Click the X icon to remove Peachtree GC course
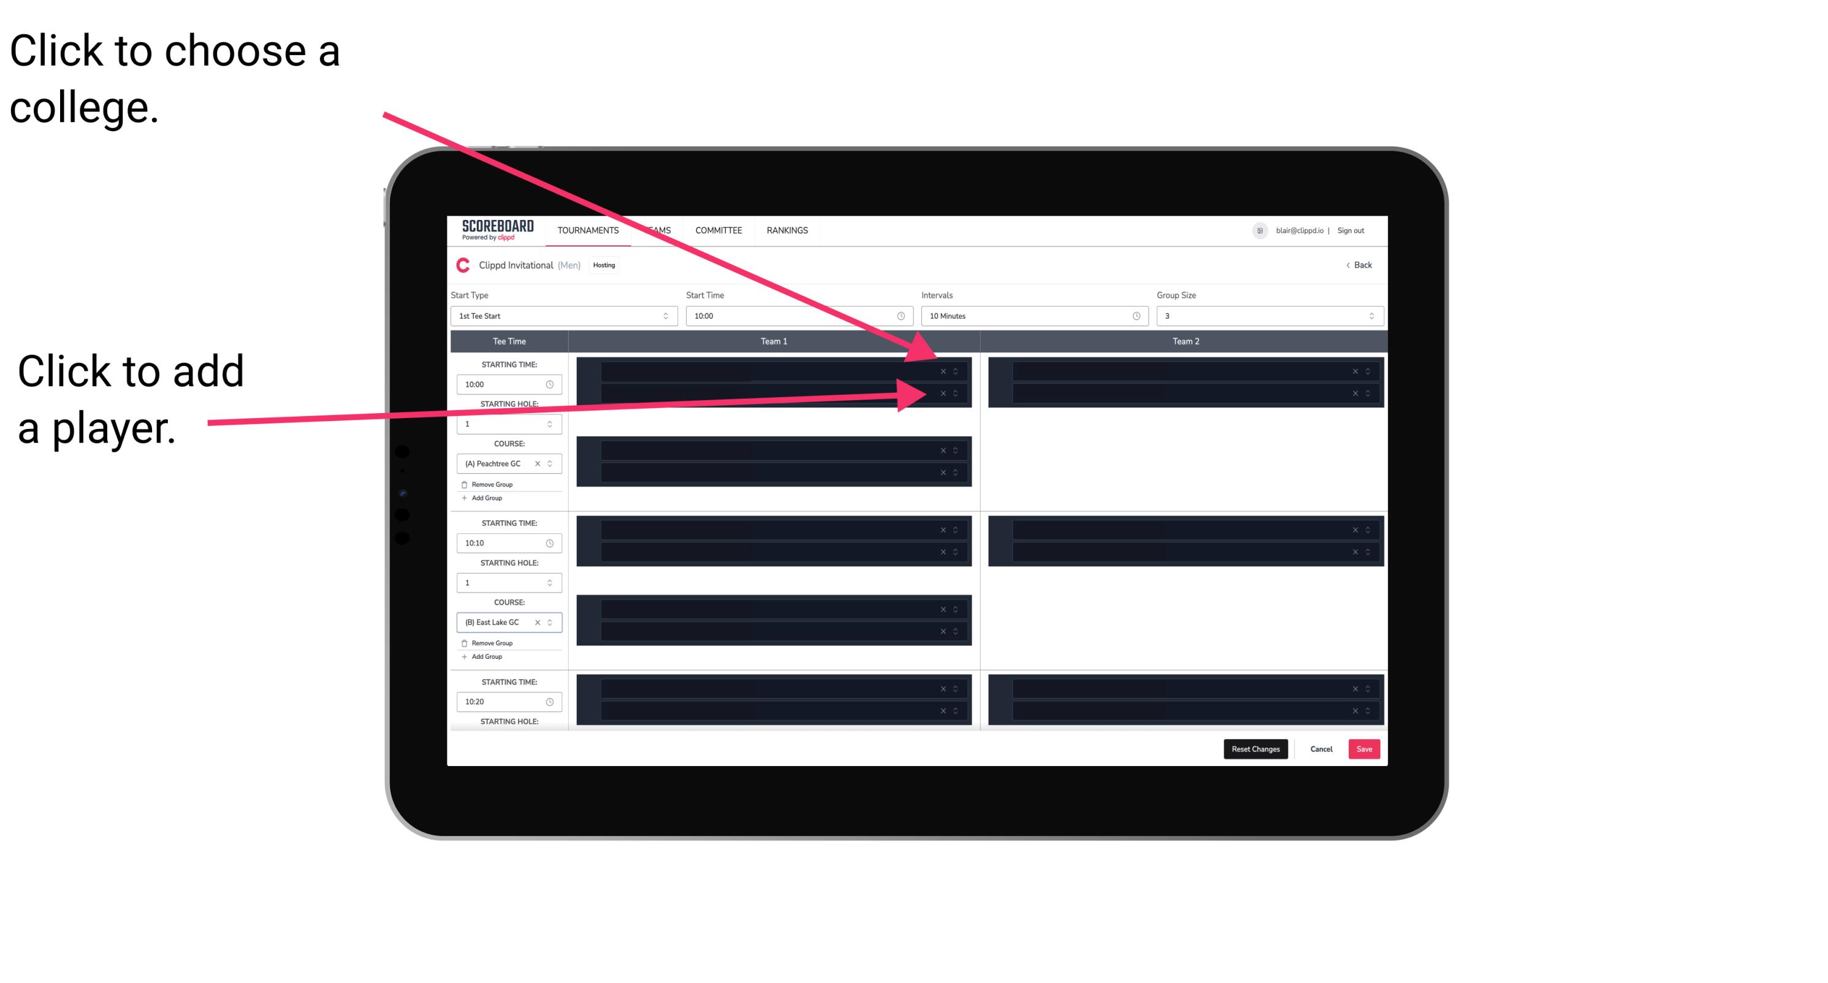The image size is (1828, 983). [x=541, y=464]
